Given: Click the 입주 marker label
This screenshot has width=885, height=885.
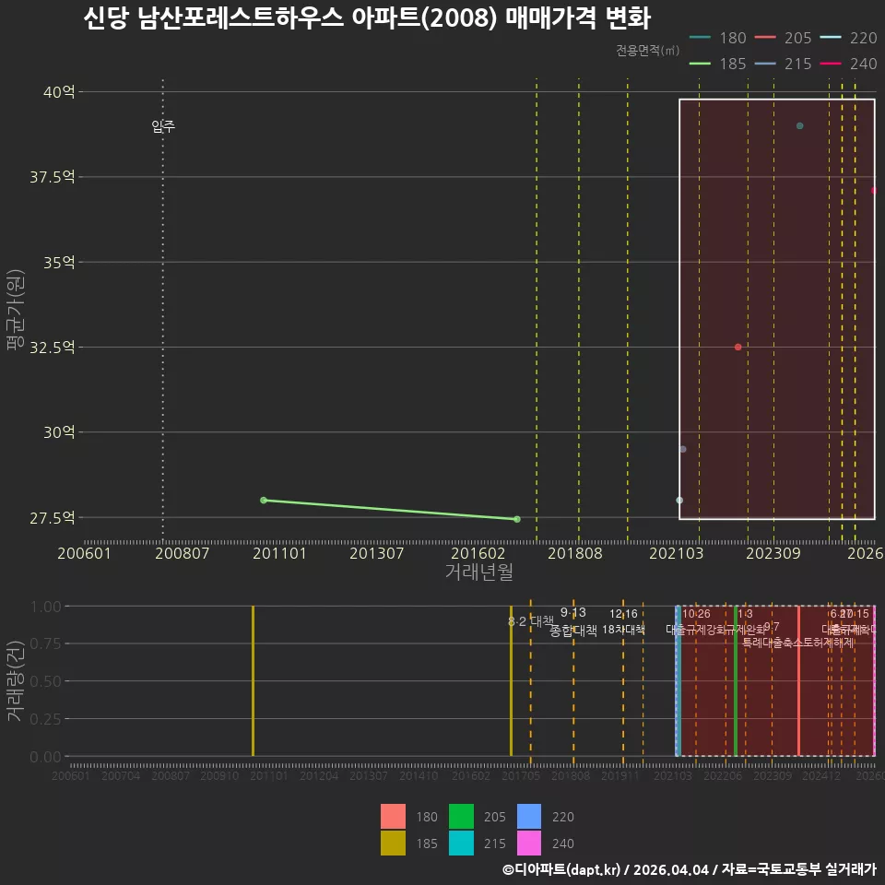Looking at the screenshot, I should pos(163,126).
